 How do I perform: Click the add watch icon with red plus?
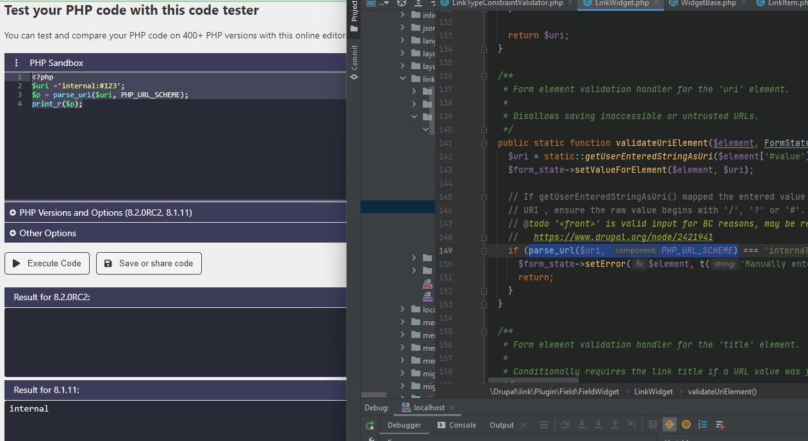coord(720,424)
